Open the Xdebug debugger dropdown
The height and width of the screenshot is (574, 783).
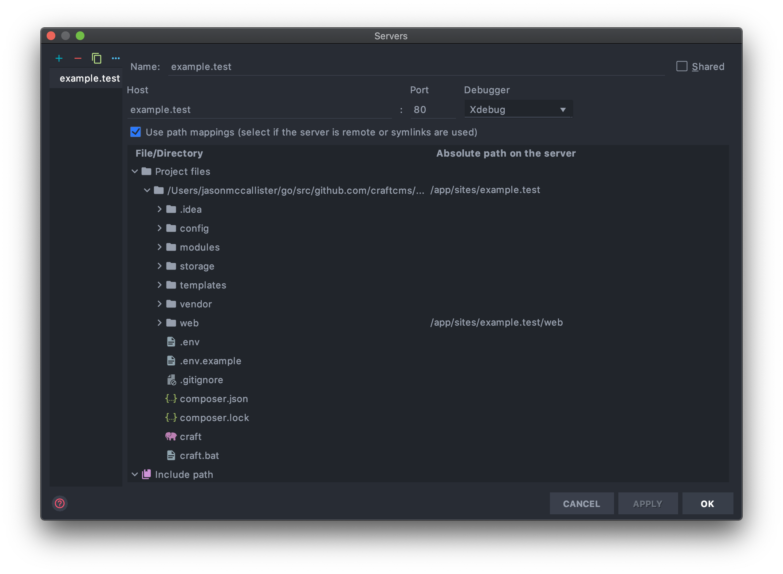[x=518, y=110]
